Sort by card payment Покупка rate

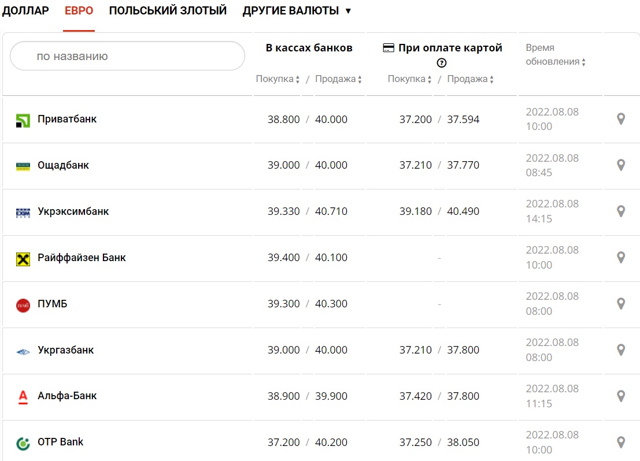point(409,79)
